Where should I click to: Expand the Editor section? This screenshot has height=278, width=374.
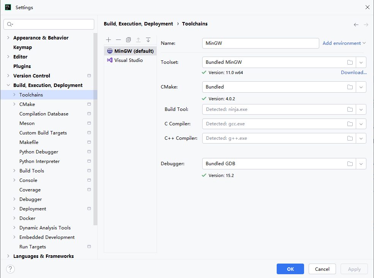8,57
